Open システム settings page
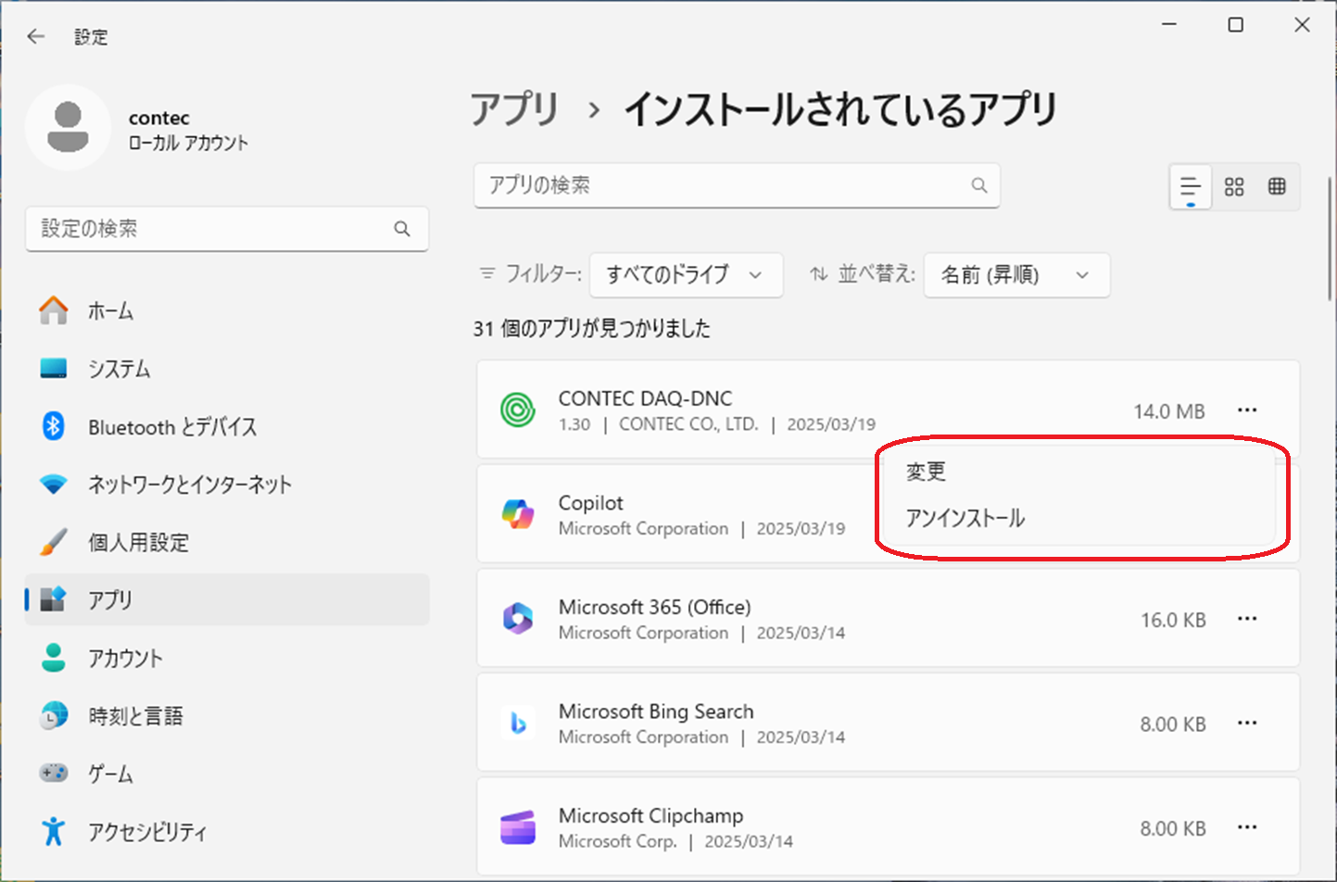This screenshot has width=1337, height=882. pos(227,368)
